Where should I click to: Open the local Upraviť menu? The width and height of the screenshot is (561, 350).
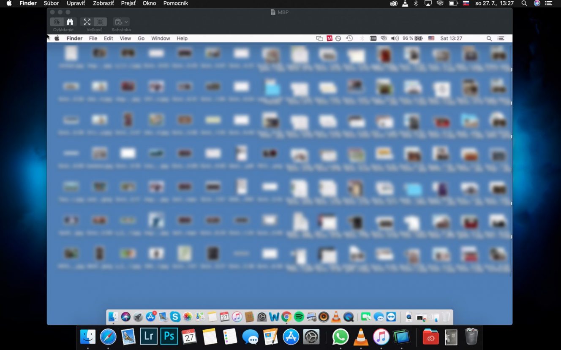76,3
